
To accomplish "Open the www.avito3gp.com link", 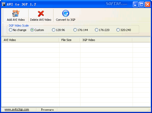I will click(x=17, y=109).
